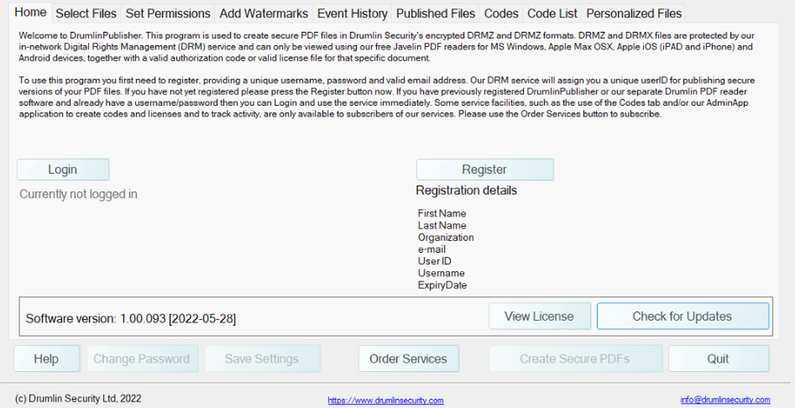Click the '(c) Drumlin Security Ltd, 2022' text
This screenshot has width=795, height=408.
[79, 399]
